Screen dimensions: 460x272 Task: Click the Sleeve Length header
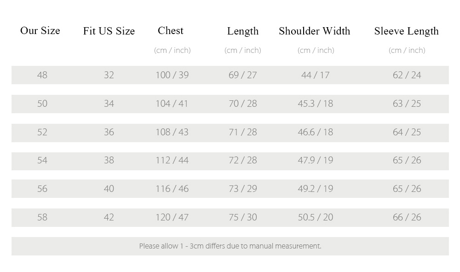point(406,31)
